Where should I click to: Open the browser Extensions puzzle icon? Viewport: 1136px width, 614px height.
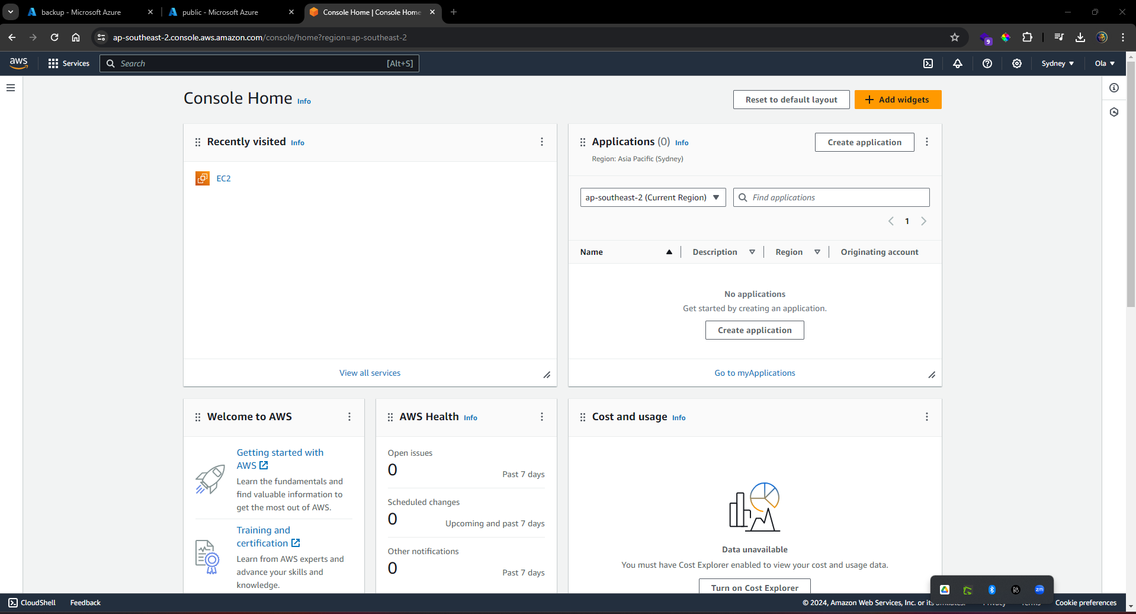[1028, 37]
